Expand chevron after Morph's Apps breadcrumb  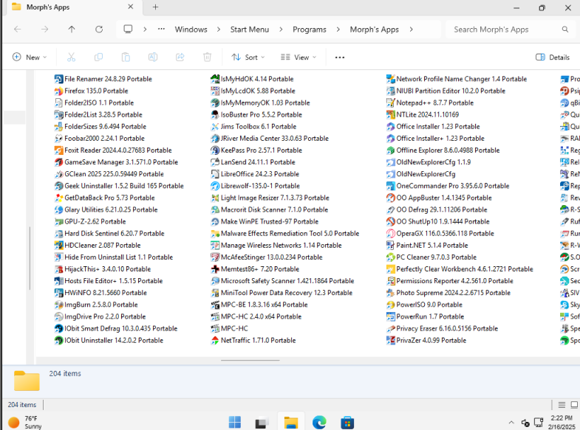[x=412, y=30]
